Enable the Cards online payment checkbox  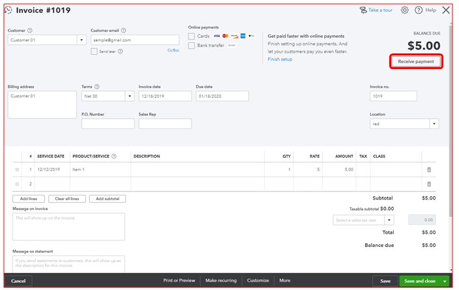pos(191,36)
